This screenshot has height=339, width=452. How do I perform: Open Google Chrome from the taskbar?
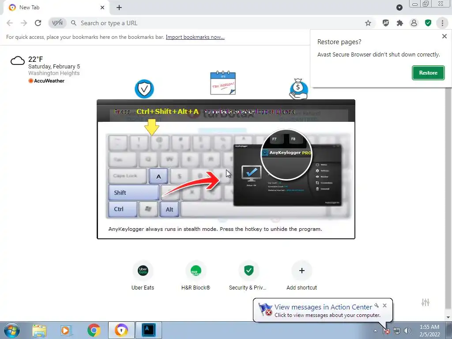pos(94,330)
